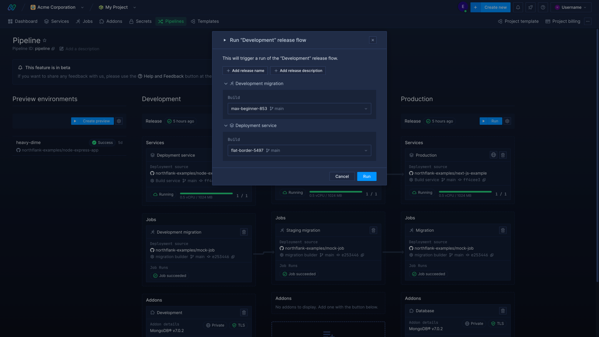Screen dimensions: 599x337
Task: Toggle the Add release description field
Action: point(297,70)
